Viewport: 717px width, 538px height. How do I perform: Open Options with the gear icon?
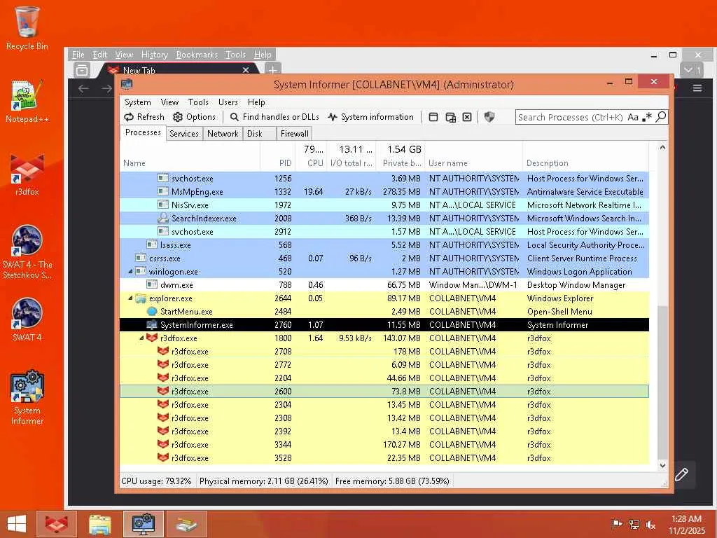195,117
